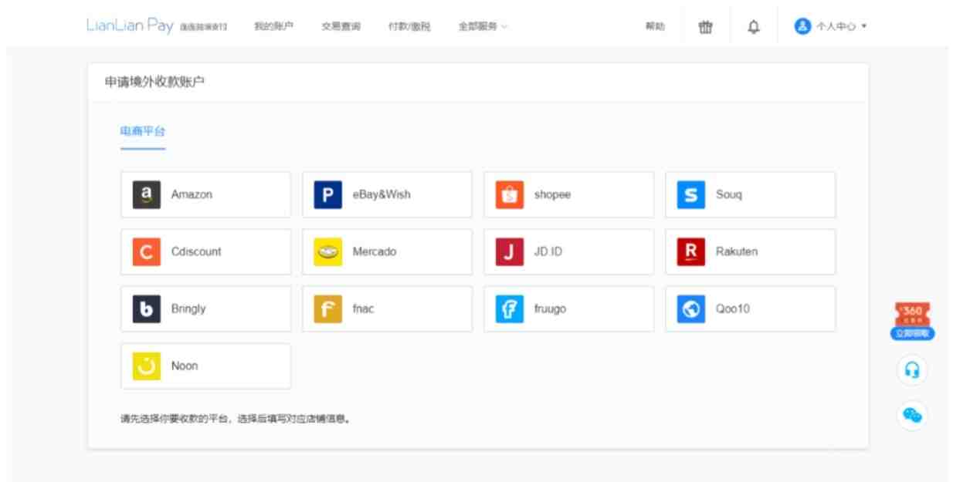
Task: Select the fnac icon
Action: (327, 309)
